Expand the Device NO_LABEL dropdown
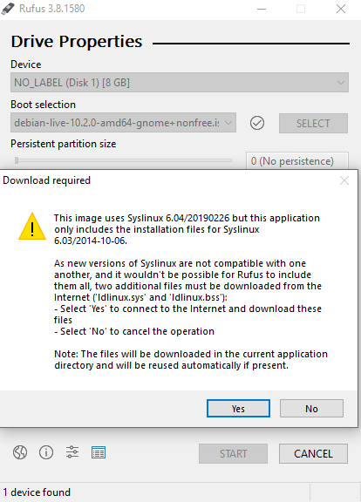361x502 pixels. 180,83
